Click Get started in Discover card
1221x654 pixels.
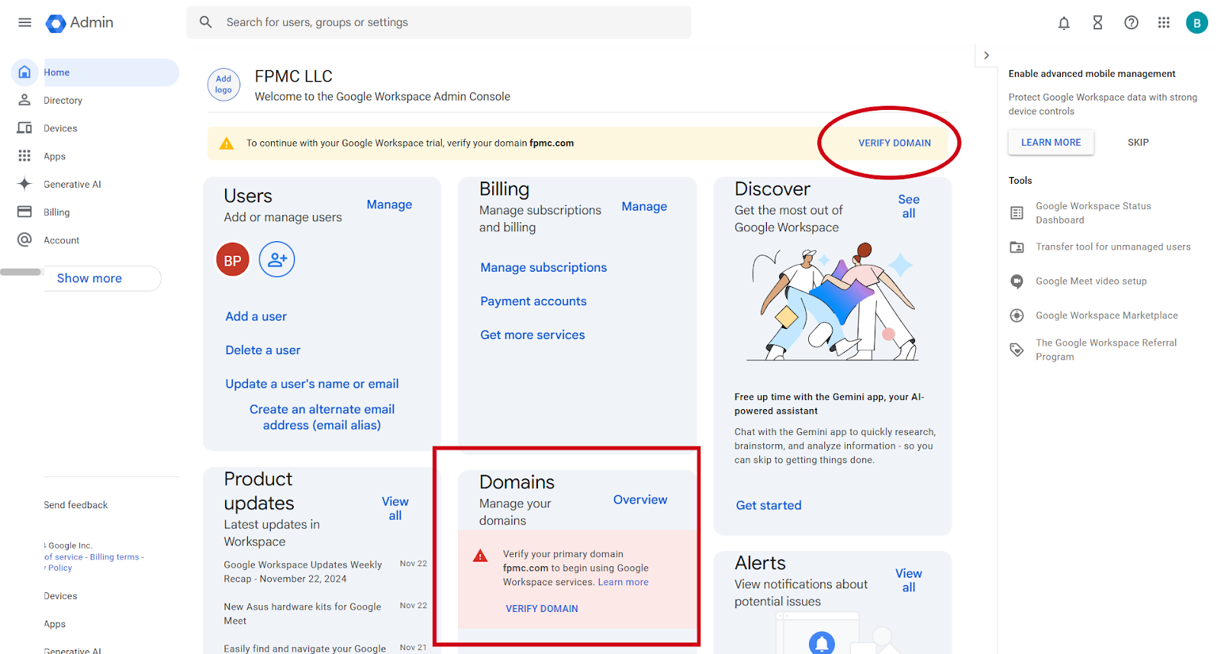pyautogui.click(x=768, y=505)
